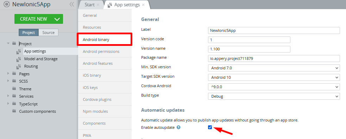This screenshot has width=346, height=139.
Task: Switch to Project view tab
Action: 29,33
